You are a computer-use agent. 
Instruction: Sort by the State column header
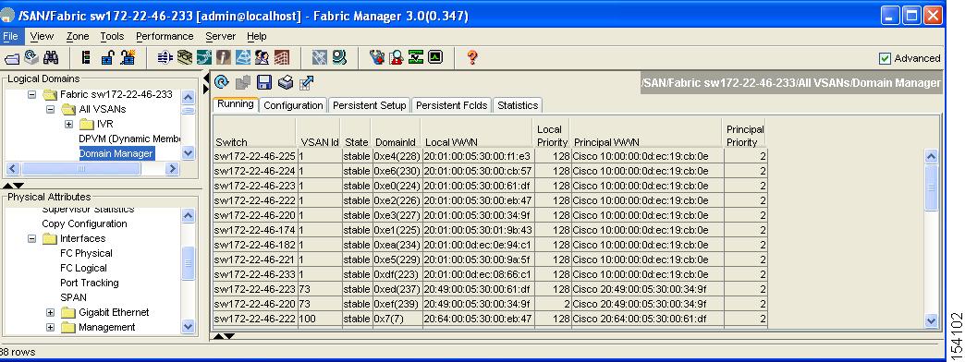tap(357, 133)
